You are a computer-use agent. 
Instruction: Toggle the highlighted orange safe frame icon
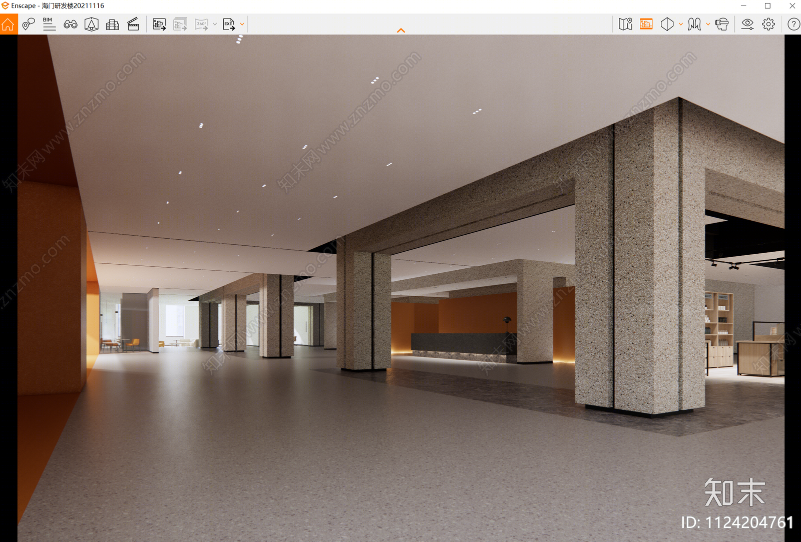(x=646, y=24)
